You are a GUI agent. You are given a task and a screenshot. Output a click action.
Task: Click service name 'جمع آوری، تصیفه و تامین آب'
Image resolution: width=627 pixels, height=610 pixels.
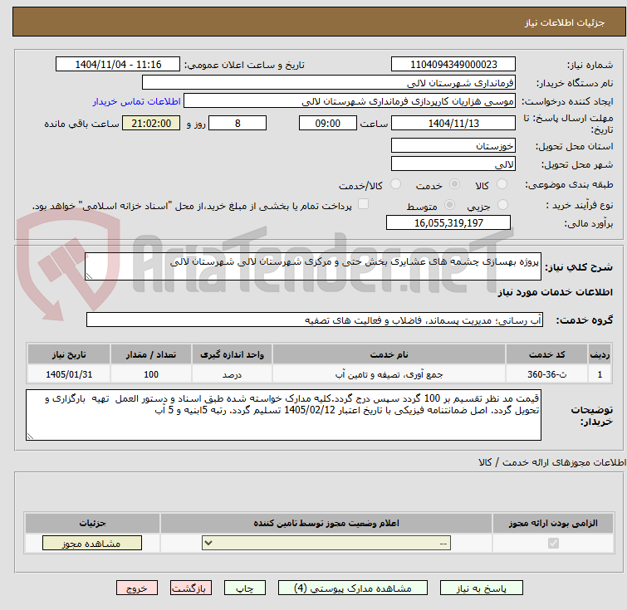[389, 374]
